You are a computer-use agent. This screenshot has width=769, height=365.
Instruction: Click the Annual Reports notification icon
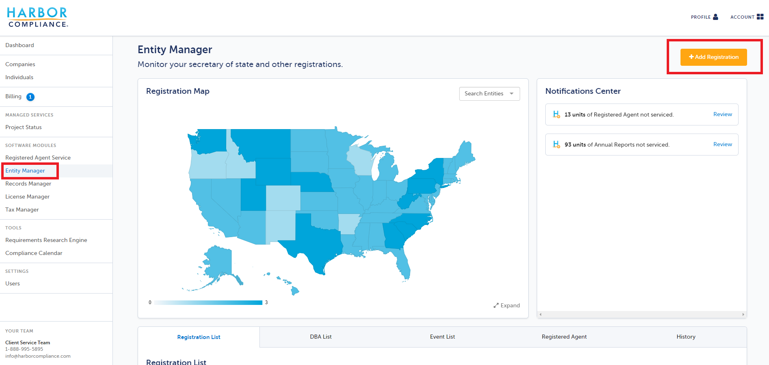(x=556, y=145)
